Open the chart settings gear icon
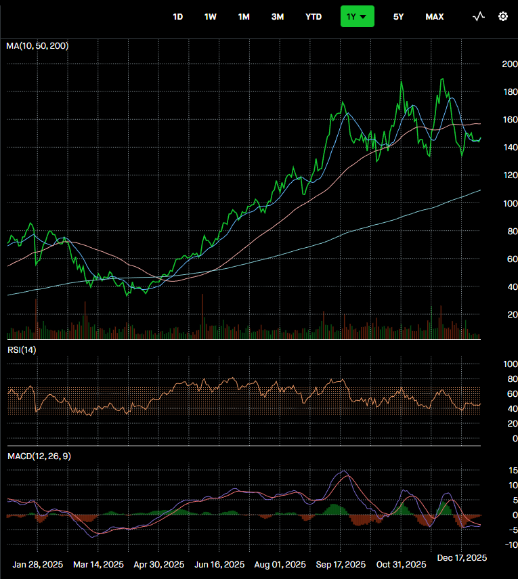 click(x=503, y=16)
